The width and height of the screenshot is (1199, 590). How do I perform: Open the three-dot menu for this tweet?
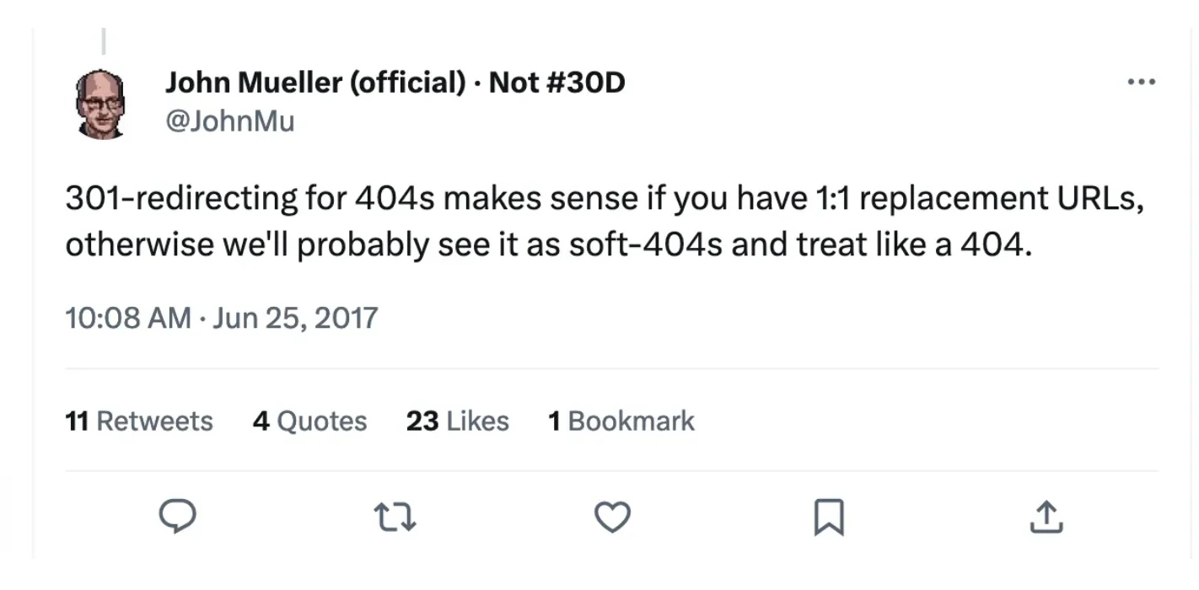click(x=1142, y=81)
